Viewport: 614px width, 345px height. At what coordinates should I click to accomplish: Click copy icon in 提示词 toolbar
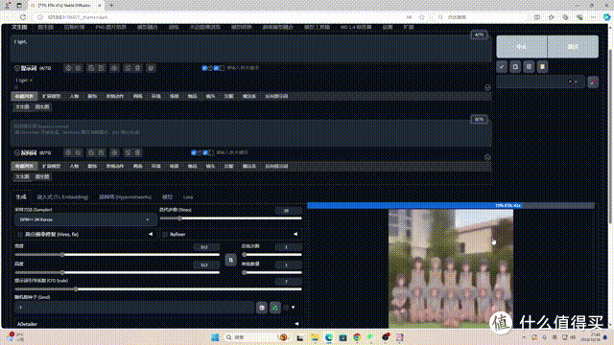128,68
